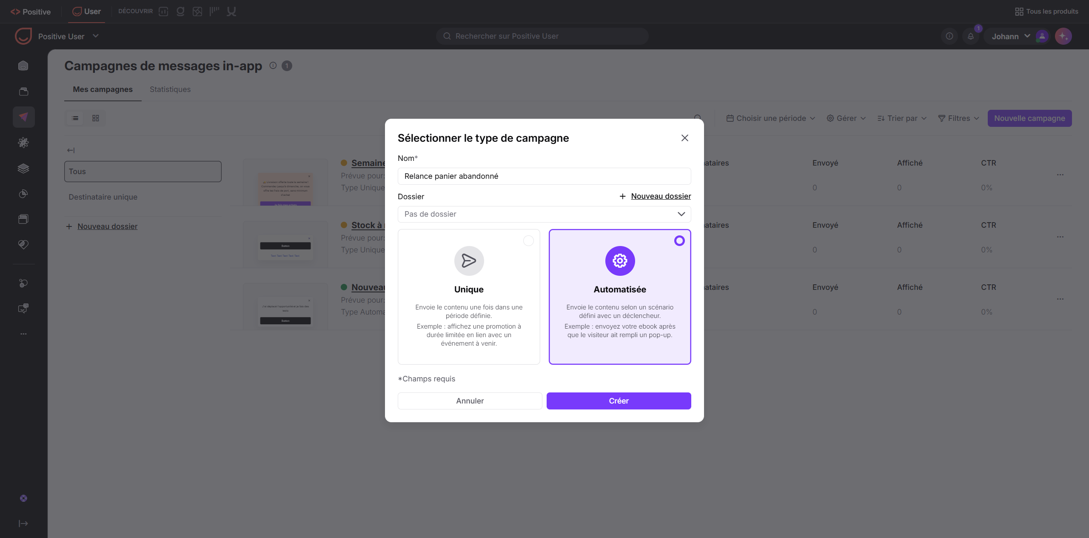The height and width of the screenshot is (538, 1089).
Task: Switch to grid view icon
Action: (x=96, y=118)
